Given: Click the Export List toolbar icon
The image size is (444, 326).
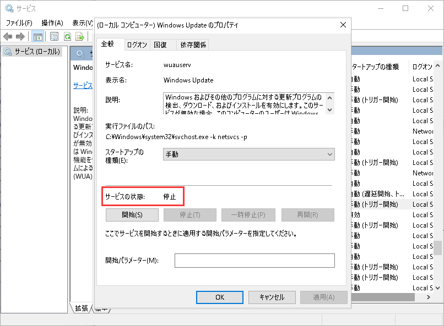Looking at the screenshot, I should click(80, 36).
